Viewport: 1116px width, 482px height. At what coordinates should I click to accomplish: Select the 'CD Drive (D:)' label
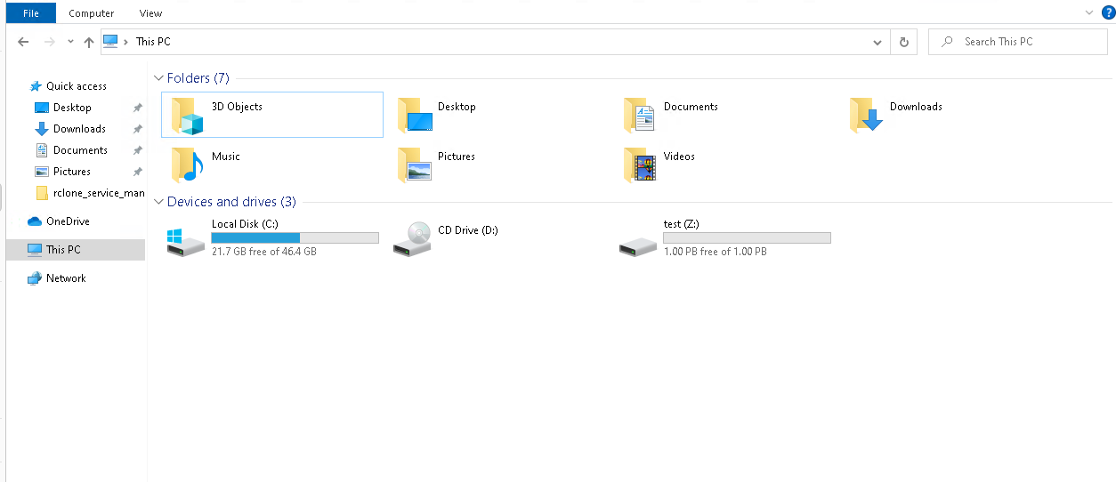click(468, 230)
